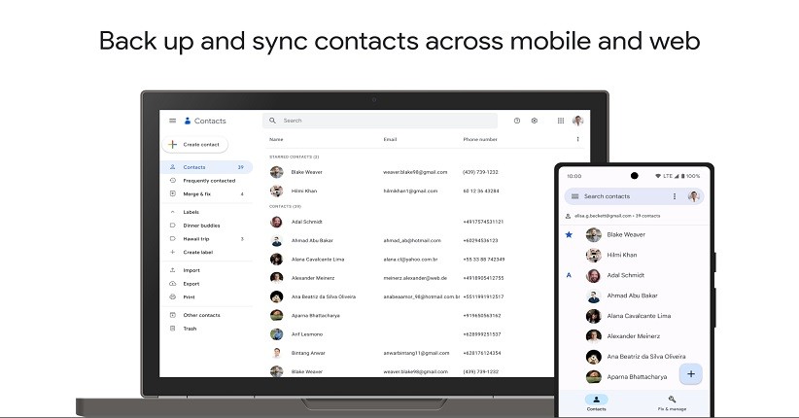
Task: Open Frequently contacted in the sidebar
Action: pos(208,181)
